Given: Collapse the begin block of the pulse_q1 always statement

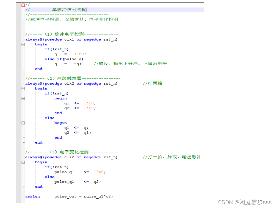Looking at the screenshot, I should [x=23, y=162].
